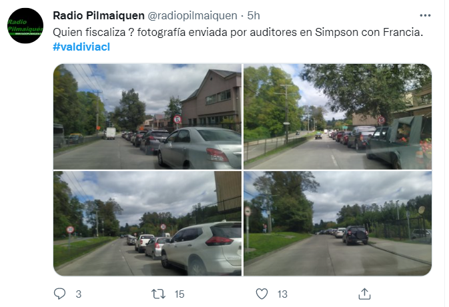
Task: Open the Radio Pilmaiquen profile avatar
Action: 25,26
